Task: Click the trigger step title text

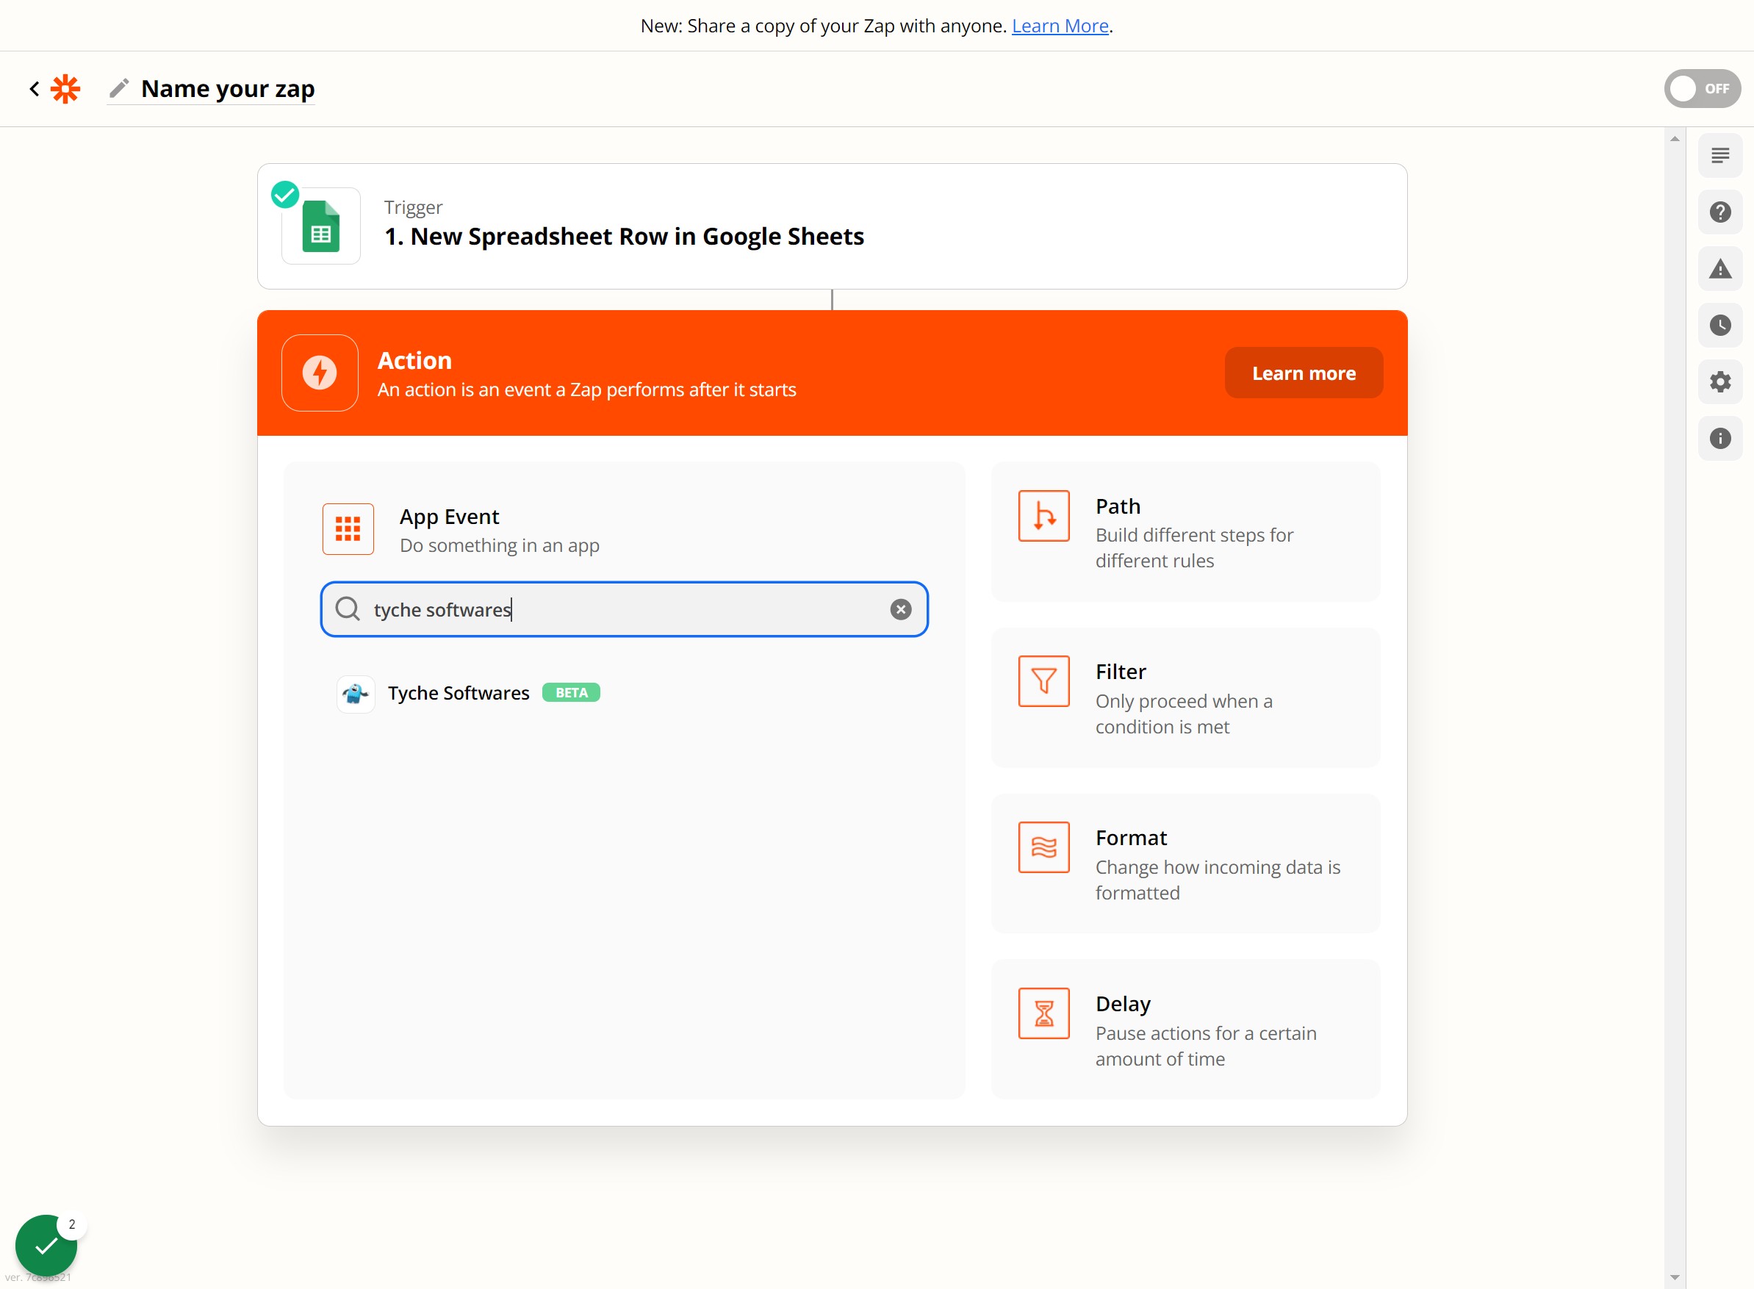Action: pyautogui.click(x=624, y=237)
